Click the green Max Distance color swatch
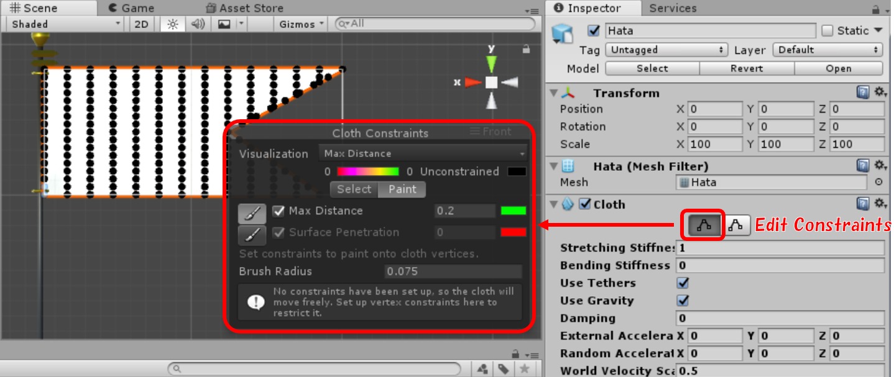Image resolution: width=894 pixels, height=377 pixels. pyautogui.click(x=514, y=211)
